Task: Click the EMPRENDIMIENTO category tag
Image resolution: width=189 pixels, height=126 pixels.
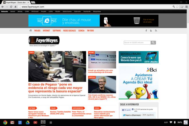Action: click(78, 108)
